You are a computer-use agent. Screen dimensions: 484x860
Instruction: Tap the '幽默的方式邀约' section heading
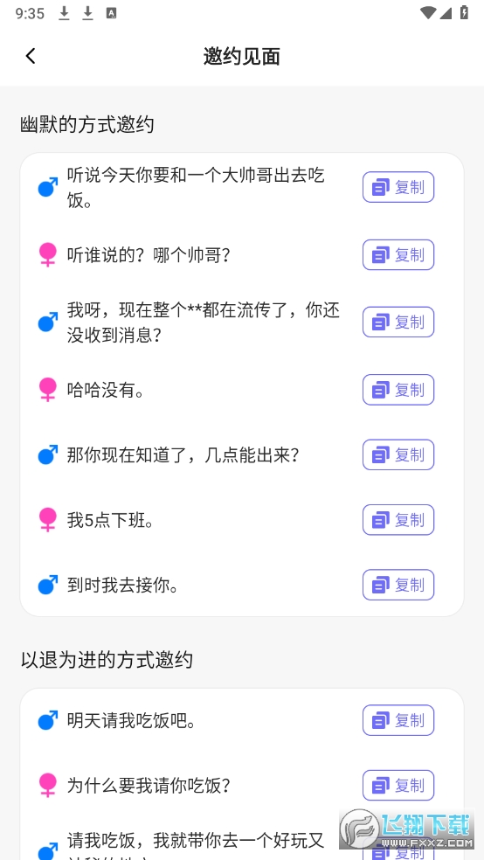pyautogui.click(x=87, y=124)
